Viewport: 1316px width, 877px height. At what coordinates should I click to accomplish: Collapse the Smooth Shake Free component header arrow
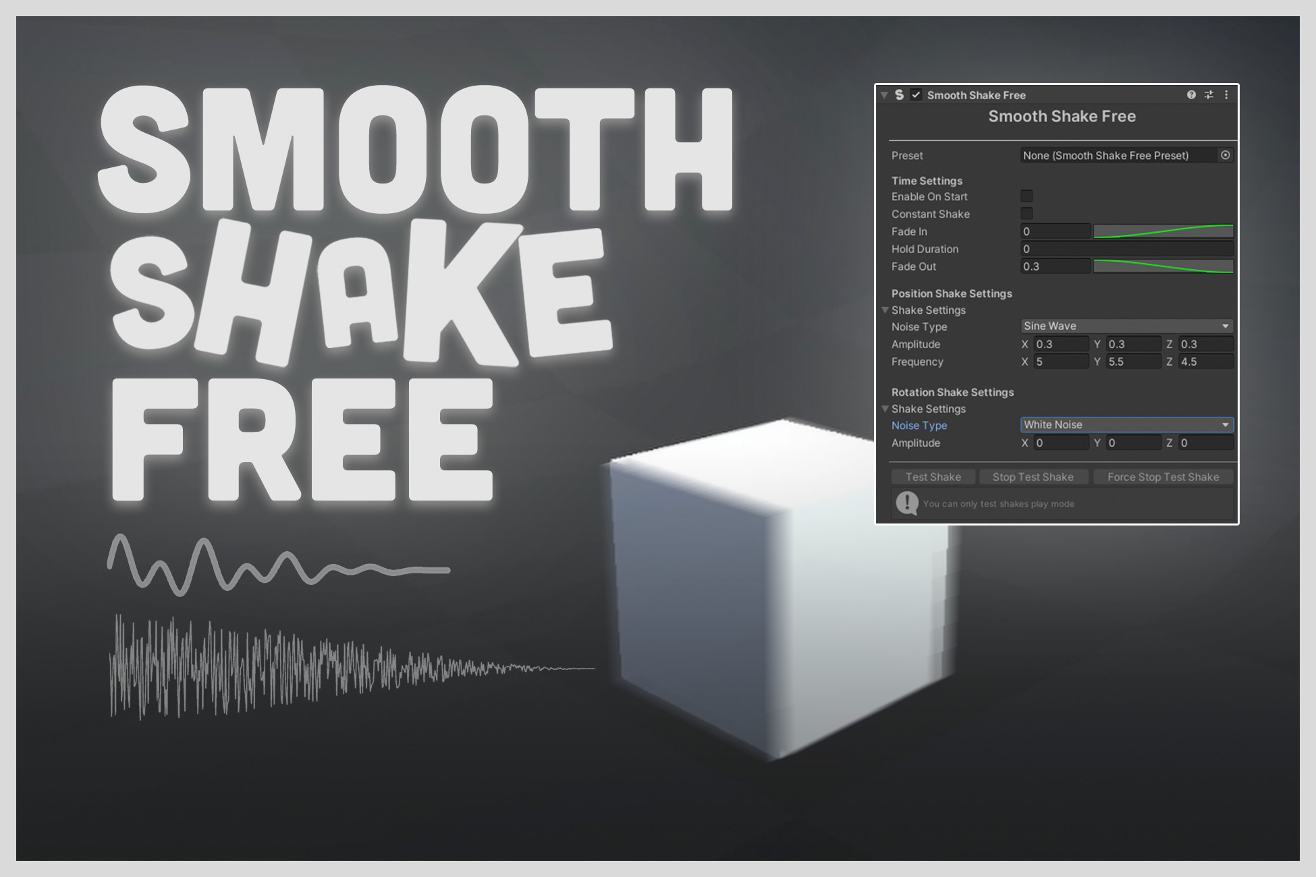tap(884, 95)
